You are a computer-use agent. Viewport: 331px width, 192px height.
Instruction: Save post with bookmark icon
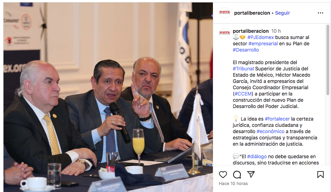click(x=320, y=175)
